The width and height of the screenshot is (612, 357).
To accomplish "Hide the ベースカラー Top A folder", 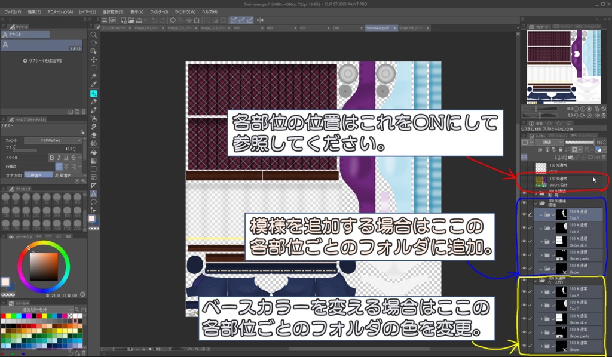I will click(x=524, y=292).
